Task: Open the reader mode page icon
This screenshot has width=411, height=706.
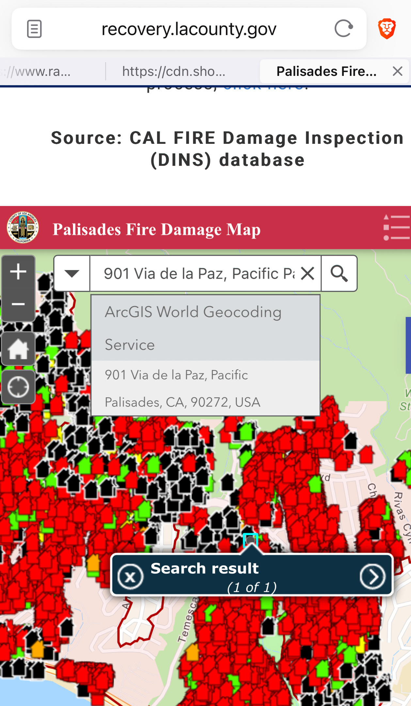Action: [34, 29]
